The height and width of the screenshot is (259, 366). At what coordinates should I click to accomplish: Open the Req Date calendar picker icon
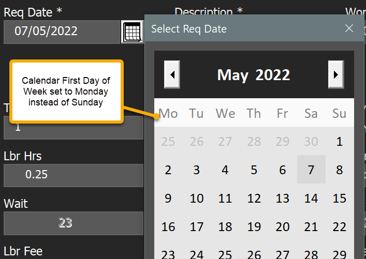(132, 32)
